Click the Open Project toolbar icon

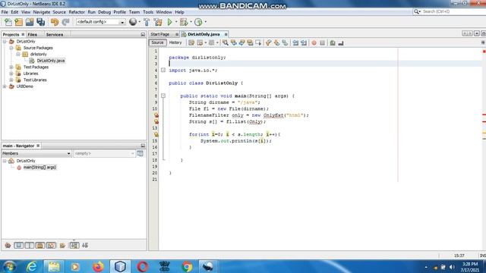[x=30, y=22]
